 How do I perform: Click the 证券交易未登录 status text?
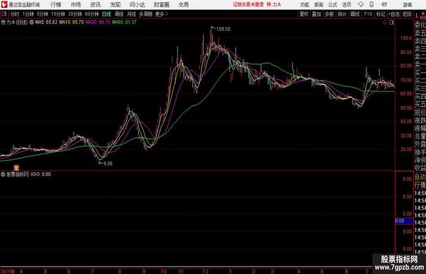(x=248, y=5)
